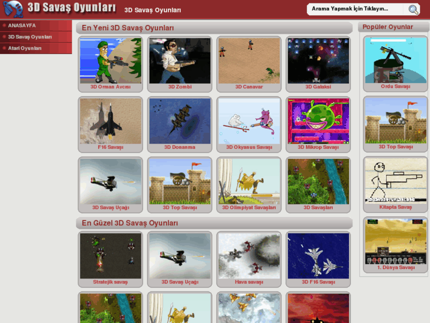This screenshot has width=430, height=323.
Task: Click the search magnifier icon
Action: [413, 9]
